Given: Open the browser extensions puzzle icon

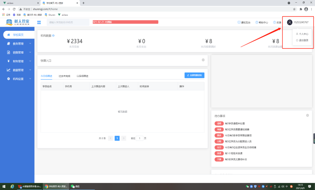Looking at the screenshot, I should pyautogui.click(x=301, y=9).
